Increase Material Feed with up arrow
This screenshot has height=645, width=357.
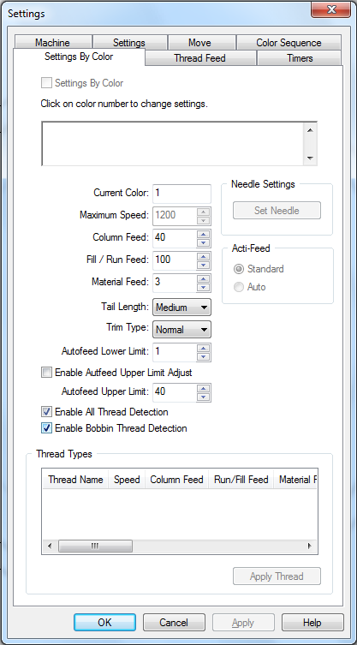(203, 278)
